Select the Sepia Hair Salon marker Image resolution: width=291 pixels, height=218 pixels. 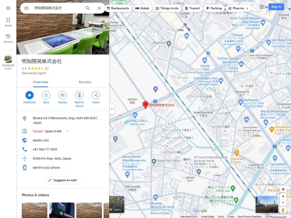pos(154,162)
